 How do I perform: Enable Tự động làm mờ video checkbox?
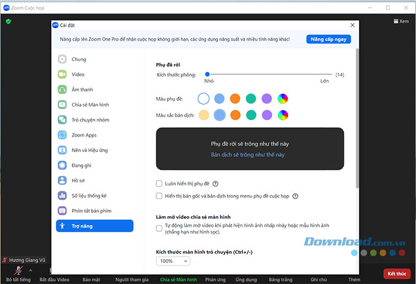159,228
